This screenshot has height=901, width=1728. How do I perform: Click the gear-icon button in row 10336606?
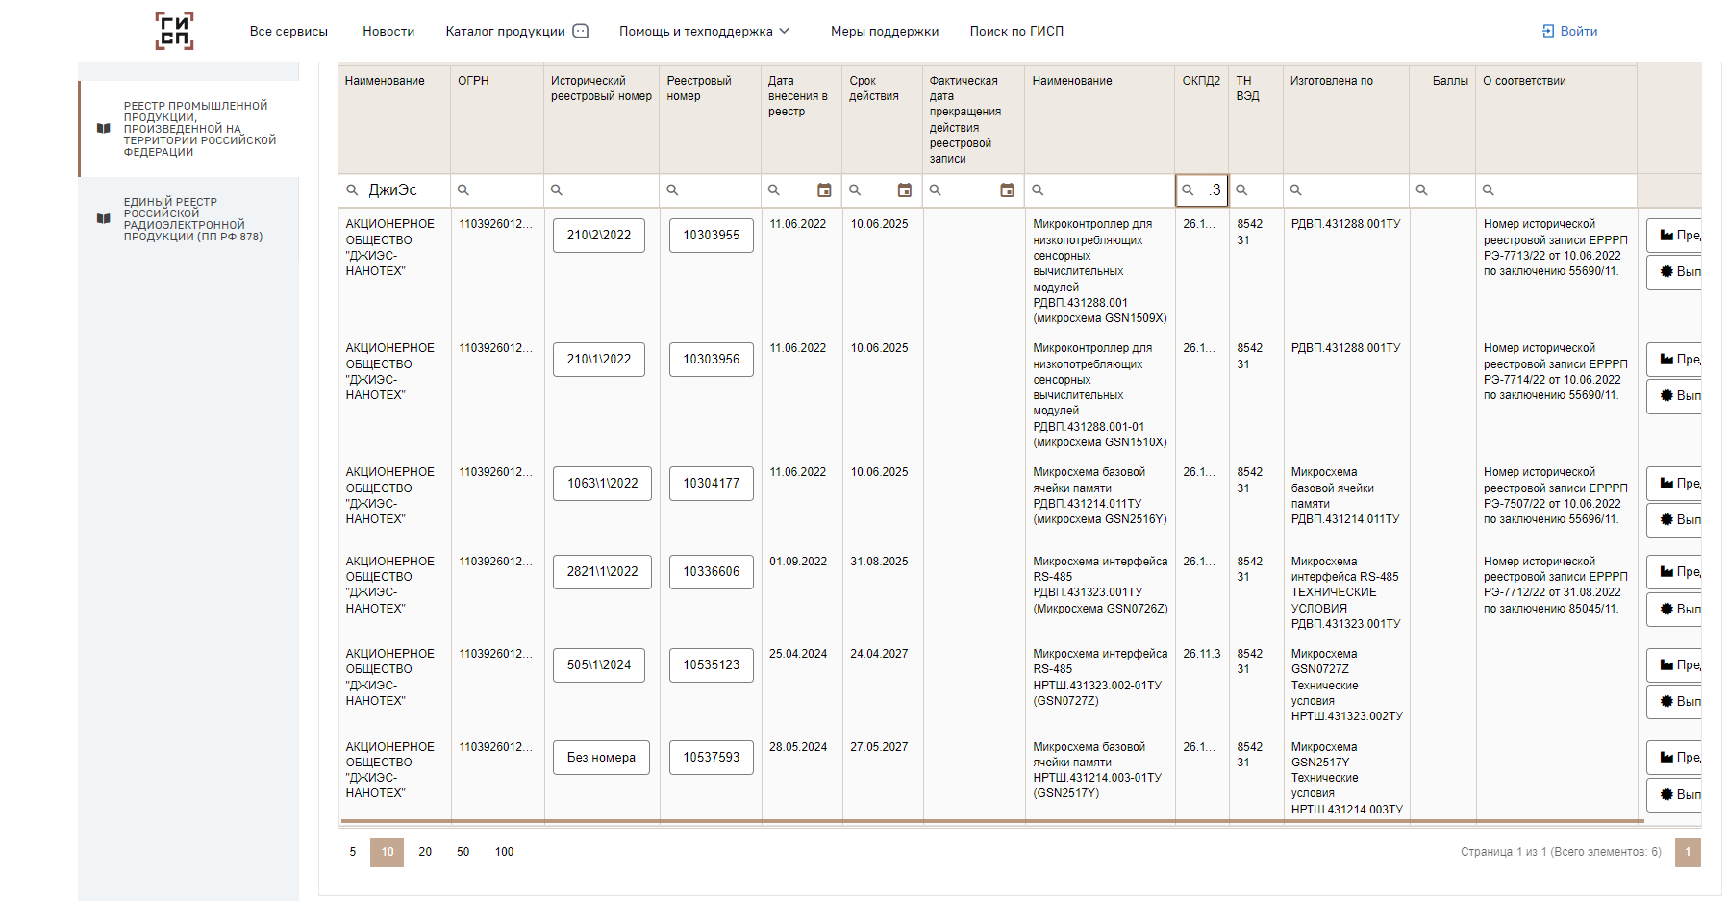pos(1674,610)
